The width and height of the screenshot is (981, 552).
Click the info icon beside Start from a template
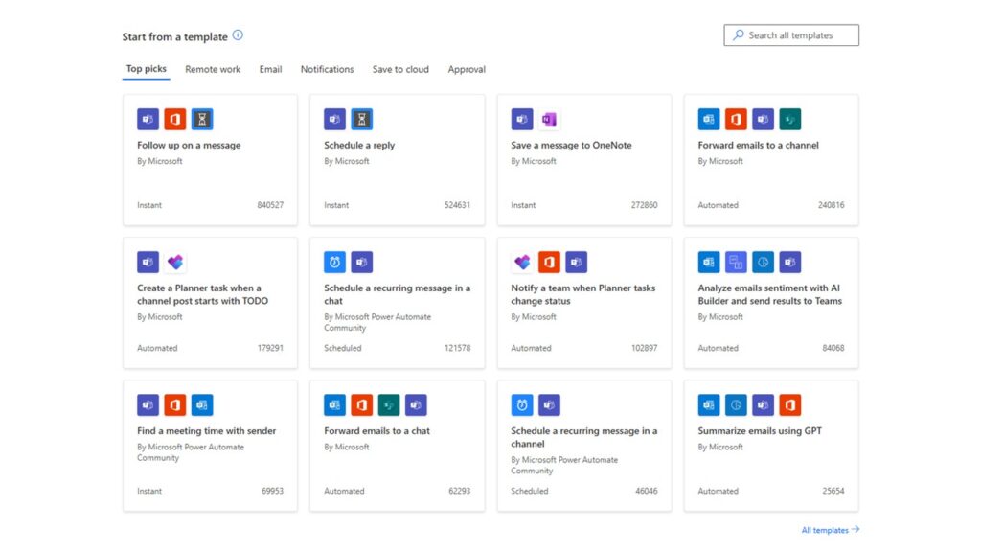(238, 35)
